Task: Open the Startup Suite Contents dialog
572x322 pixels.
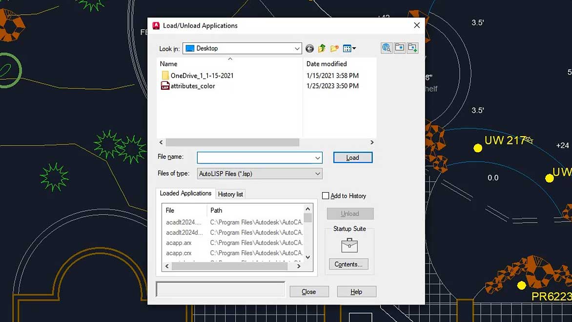Action: tap(348, 264)
